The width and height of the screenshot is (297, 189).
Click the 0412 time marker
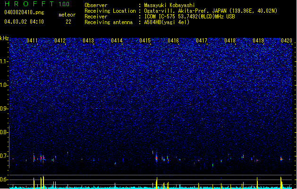[x=60, y=40]
